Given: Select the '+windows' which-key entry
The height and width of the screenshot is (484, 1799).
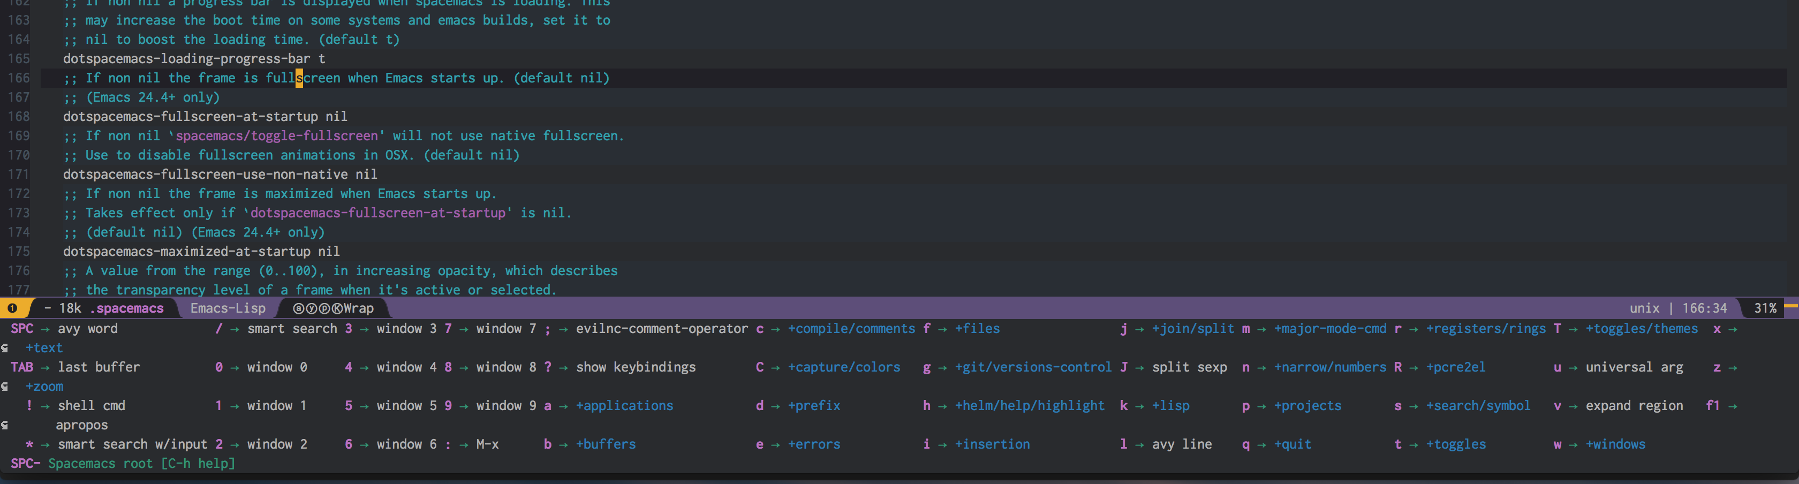Looking at the screenshot, I should tap(1615, 444).
